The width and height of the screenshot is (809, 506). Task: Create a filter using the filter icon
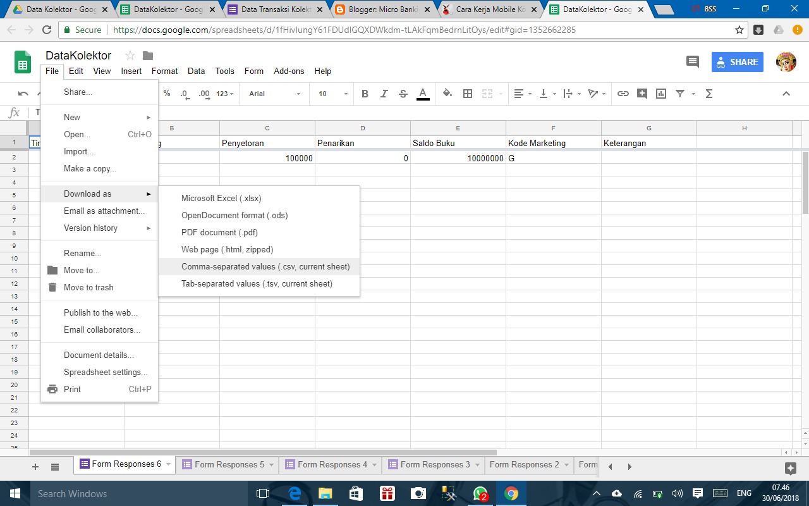pos(680,93)
